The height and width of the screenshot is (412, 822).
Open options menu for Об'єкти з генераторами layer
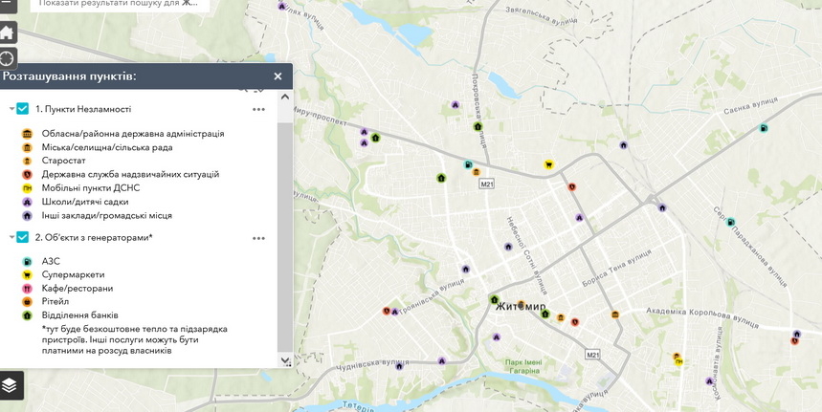[x=258, y=238]
